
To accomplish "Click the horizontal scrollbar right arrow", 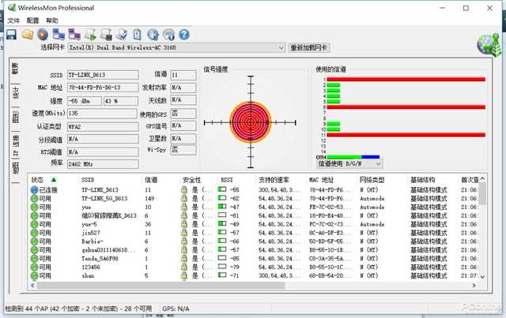I will pos(474,285).
